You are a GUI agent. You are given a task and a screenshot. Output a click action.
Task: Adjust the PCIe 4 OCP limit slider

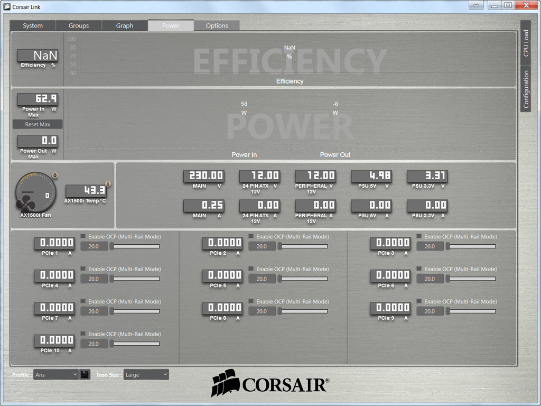point(135,279)
